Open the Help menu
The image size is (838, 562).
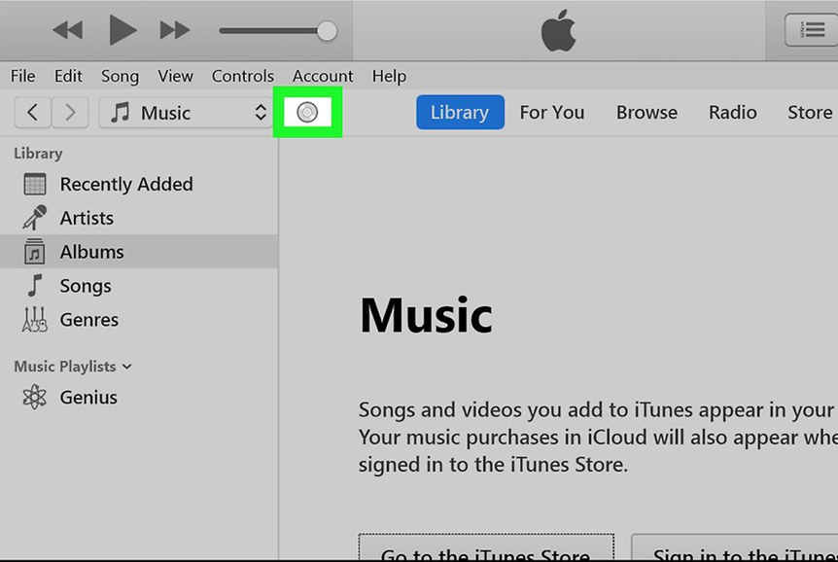[389, 76]
